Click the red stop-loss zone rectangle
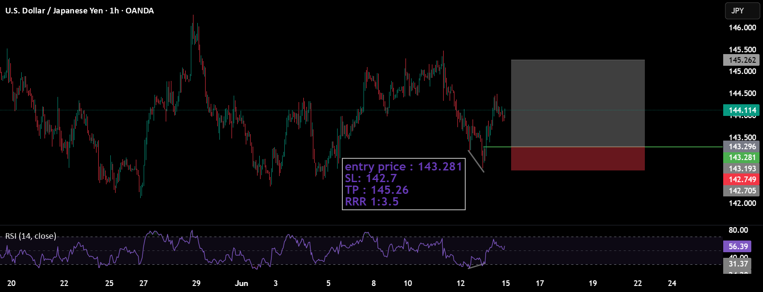This screenshot has height=292, width=763. point(578,159)
